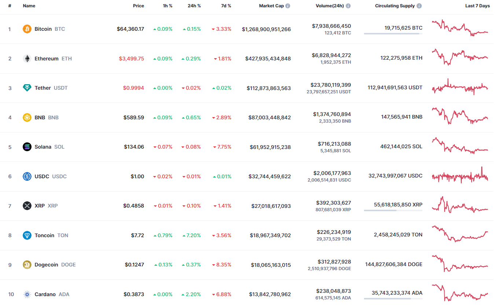Open the XRP coin page link
This screenshot has width=497, height=306.
[x=40, y=206]
